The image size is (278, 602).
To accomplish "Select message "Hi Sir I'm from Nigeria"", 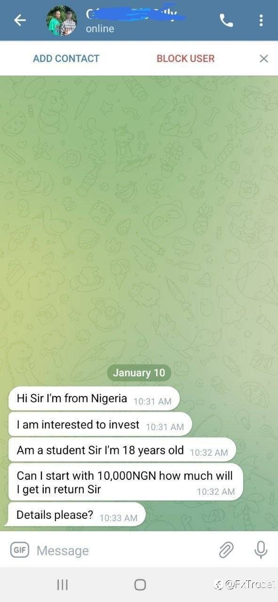I will point(94,399).
